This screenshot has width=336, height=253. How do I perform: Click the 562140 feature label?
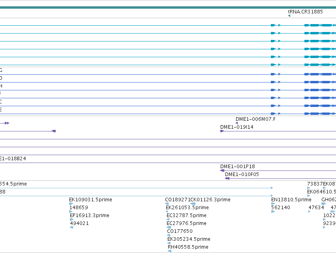(x=281, y=208)
